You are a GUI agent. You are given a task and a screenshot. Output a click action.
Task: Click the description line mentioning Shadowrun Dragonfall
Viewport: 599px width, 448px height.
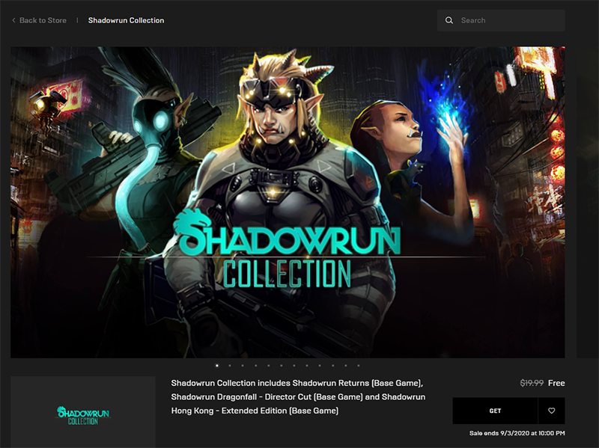click(x=298, y=397)
